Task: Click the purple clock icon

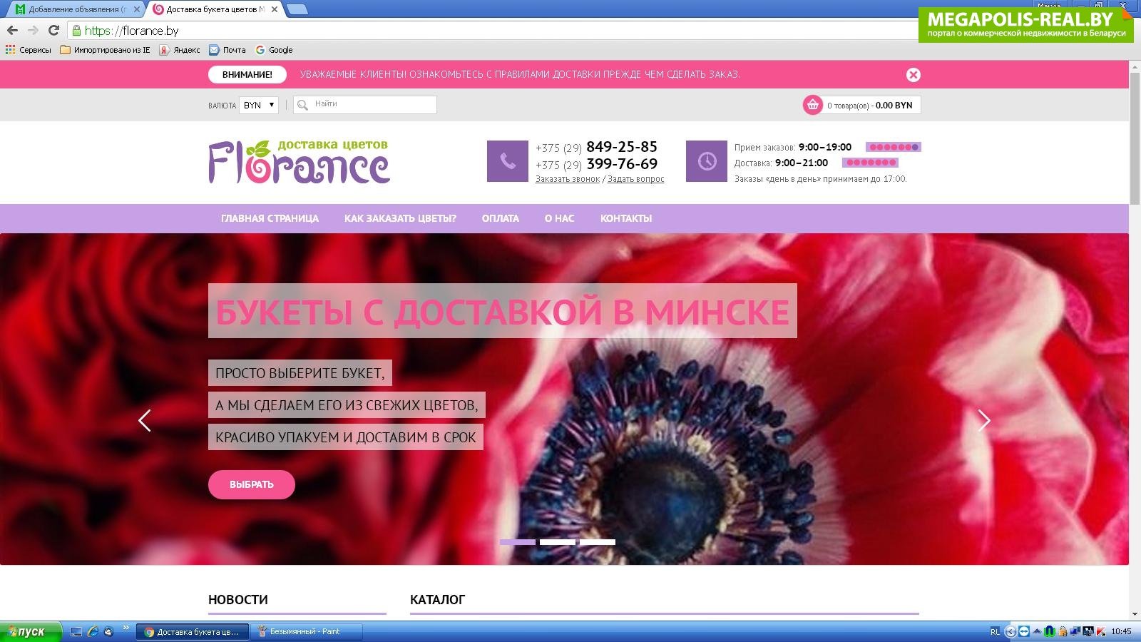Action: click(x=706, y=161)
